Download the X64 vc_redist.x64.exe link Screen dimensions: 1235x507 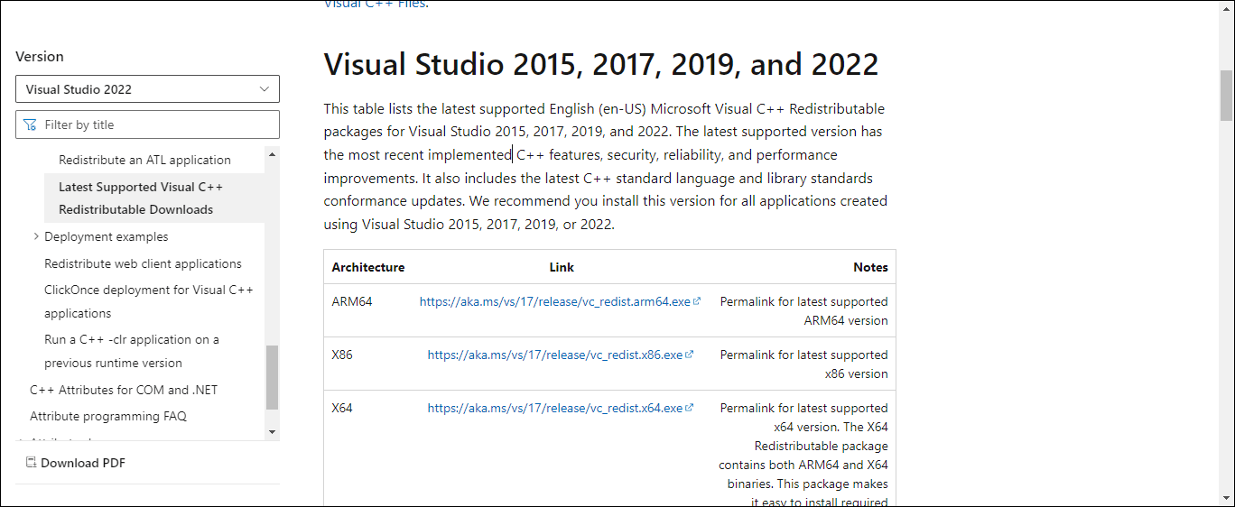(554, 408)
